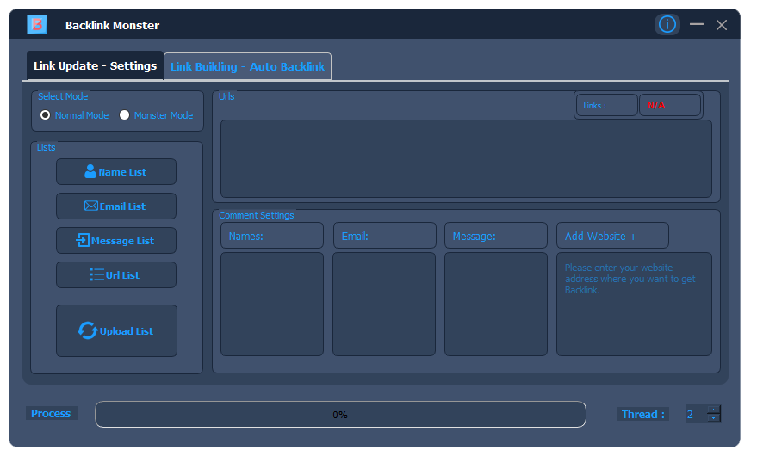Minimize the Backlink Monster window
The height and width of the screenshot is (462, 757).
tap(696, 24)
